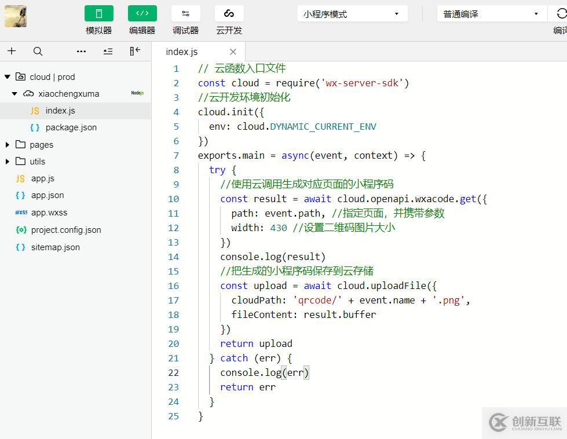Click catch (err) on line 21
The image size is (567, 439).
[x=250, y=358]
